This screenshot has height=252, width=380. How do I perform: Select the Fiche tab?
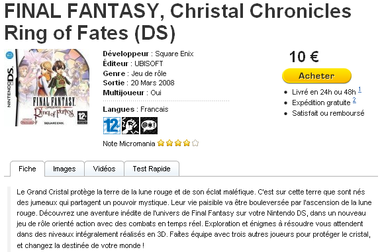pyautogui.click(x=27, y=169)
